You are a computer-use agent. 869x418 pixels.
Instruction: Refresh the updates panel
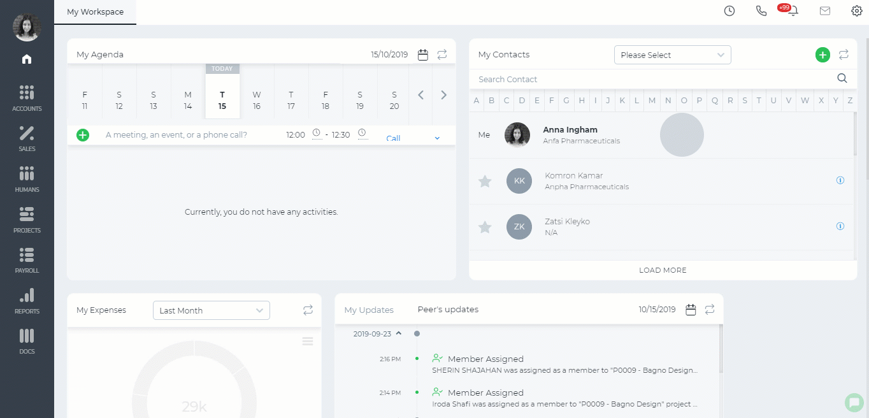[710, 310]
